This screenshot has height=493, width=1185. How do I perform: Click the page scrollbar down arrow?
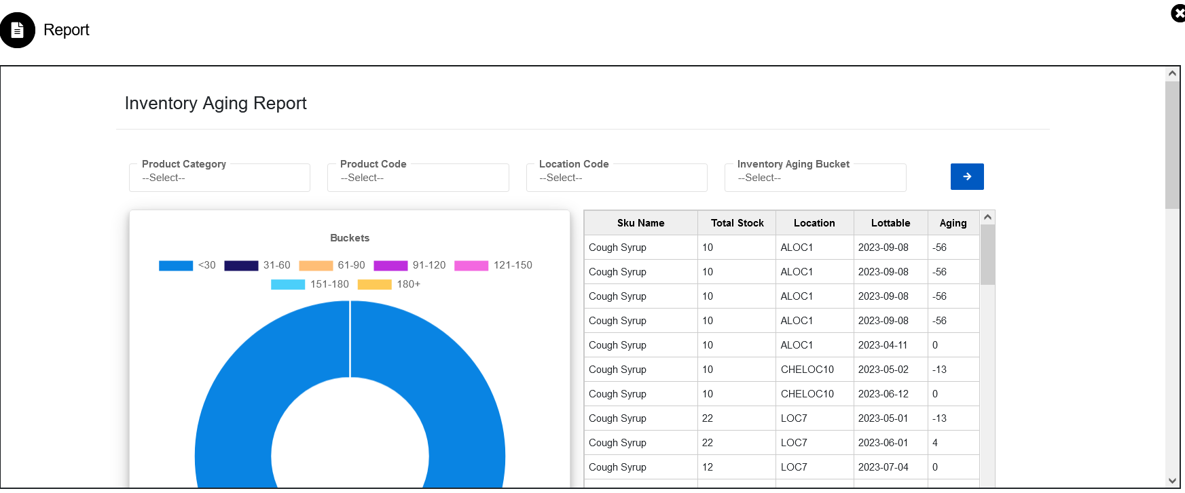(x=1172, y=481)
